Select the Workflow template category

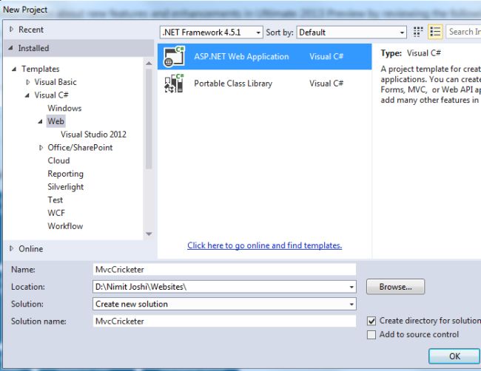coord(65,226)
